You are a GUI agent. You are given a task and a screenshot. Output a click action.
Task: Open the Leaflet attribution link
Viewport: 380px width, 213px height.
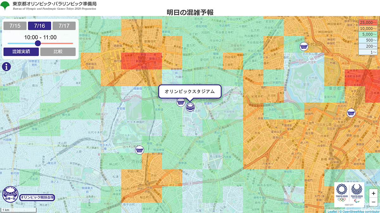(332, 211)
